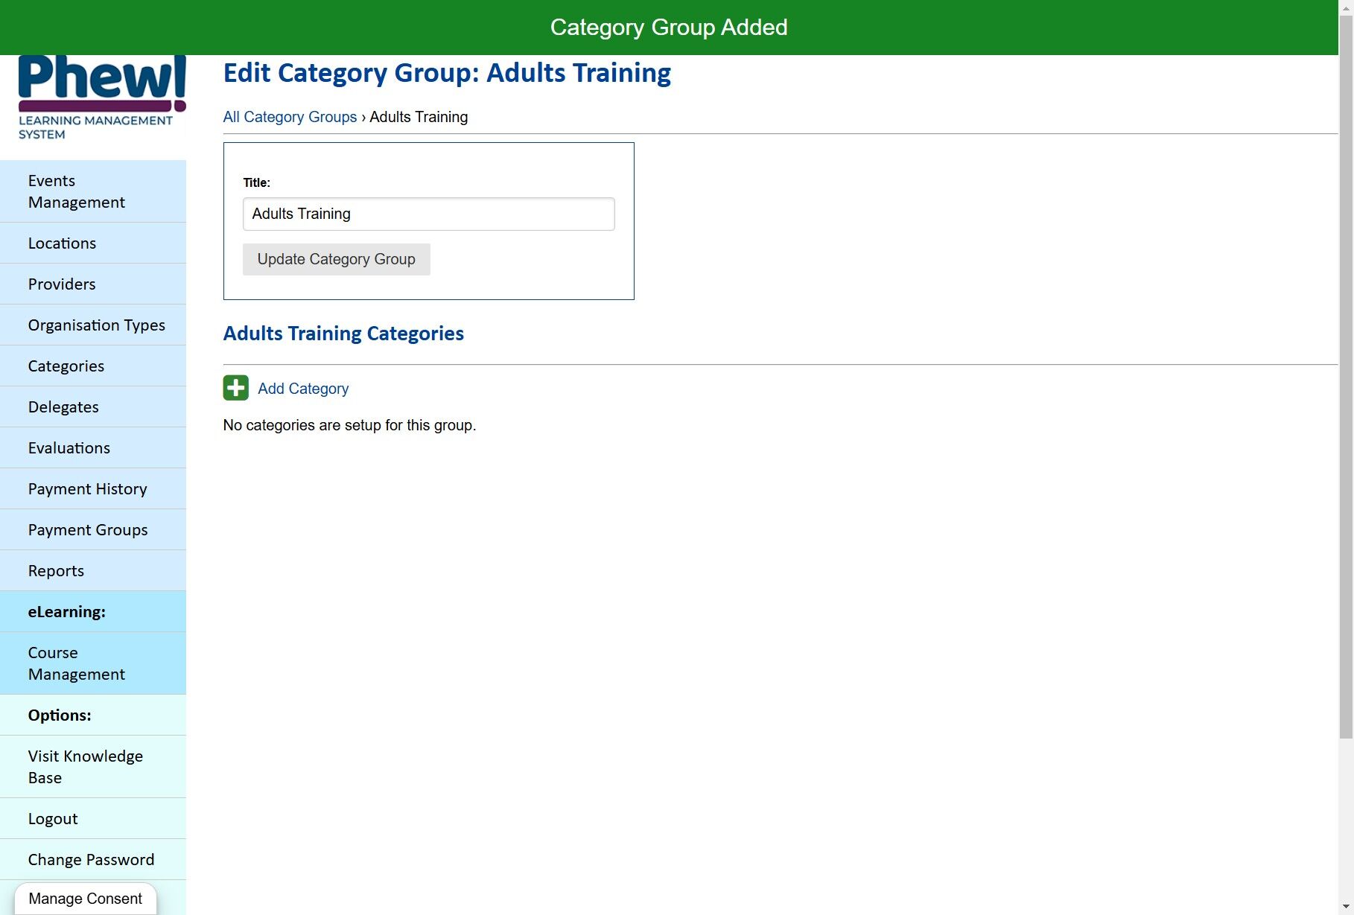Click the Manage Consent button
Image resolution: width=1354 pixels, height=915 pixels.
pos(85,899)
